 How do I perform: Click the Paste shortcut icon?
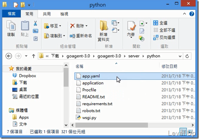coord(35,38)
